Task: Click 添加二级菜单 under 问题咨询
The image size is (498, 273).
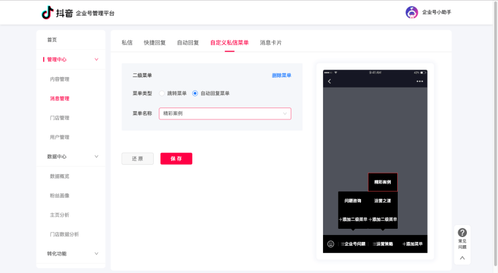Action: 353,220
